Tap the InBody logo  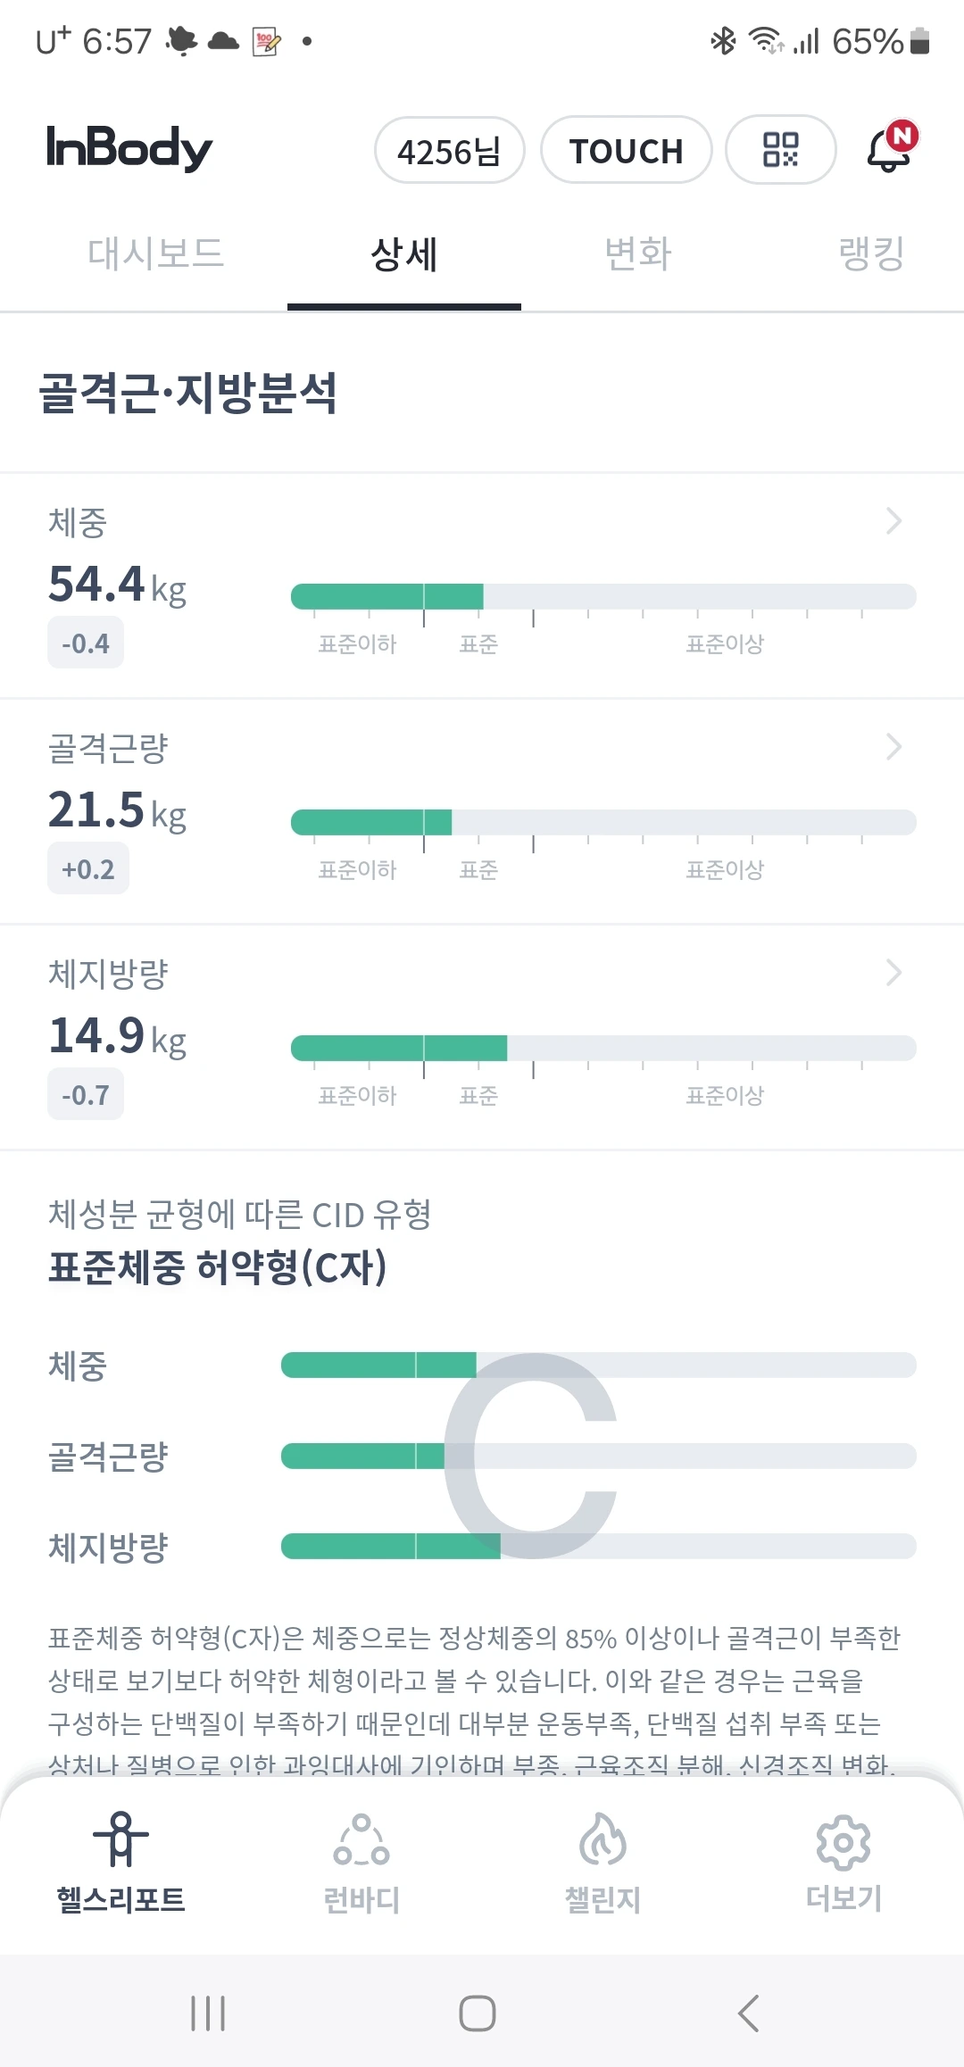[129, 148]
